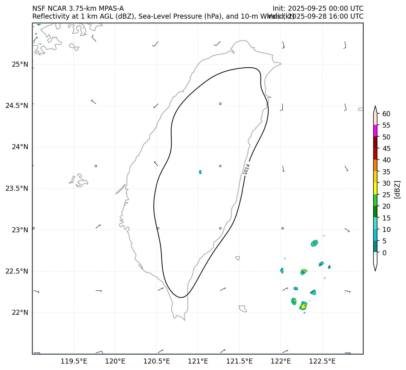Click the NSF NCAR 3.75-km MPAS-A title
Viewport: 406px width, 370px height.
78,8
